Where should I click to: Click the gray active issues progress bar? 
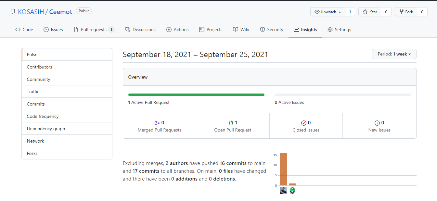click(x=343, y=95)
